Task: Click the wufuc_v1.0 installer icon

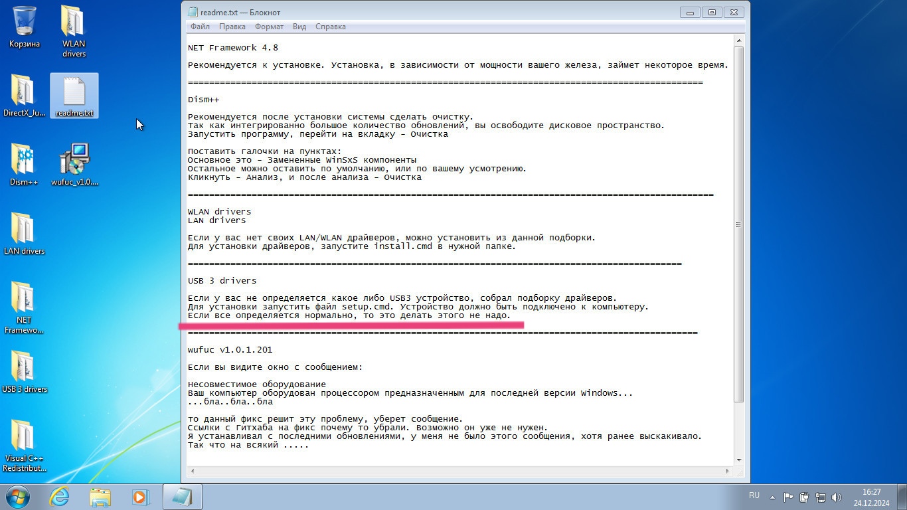Action: [x=74, y=162]
